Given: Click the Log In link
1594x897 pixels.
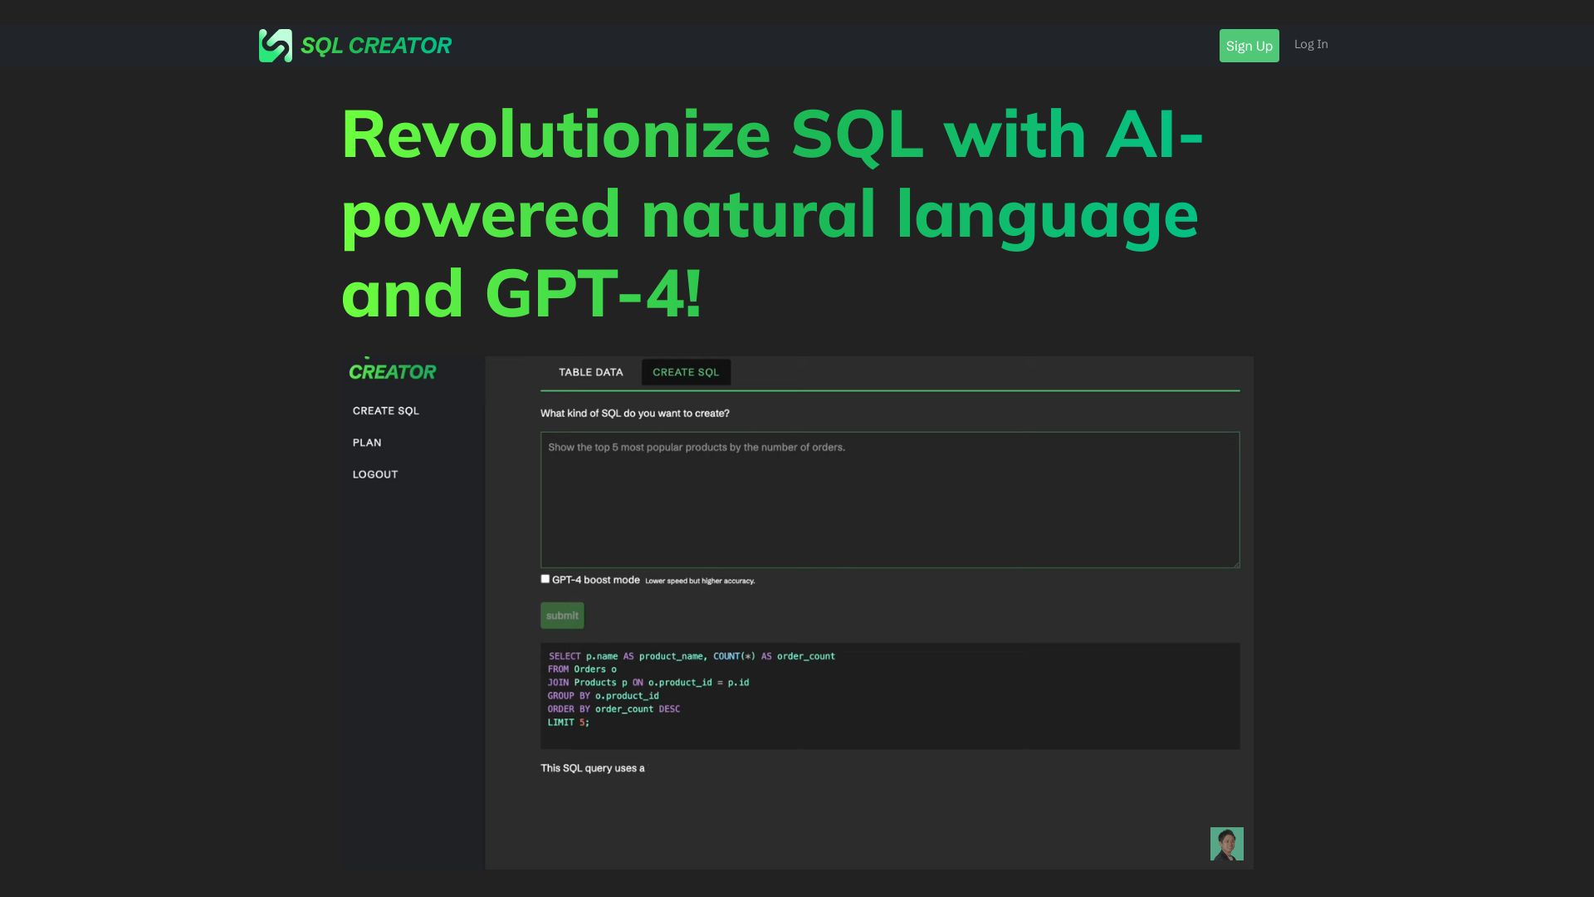Looking at the screenshot, I should point(1310,45).
